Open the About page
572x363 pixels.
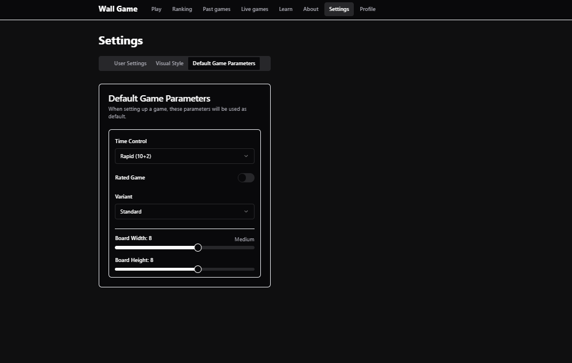311,9
